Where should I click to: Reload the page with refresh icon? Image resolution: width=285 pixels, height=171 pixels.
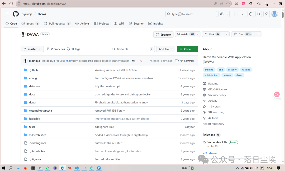pyautogui.click(x=11, y=4)
